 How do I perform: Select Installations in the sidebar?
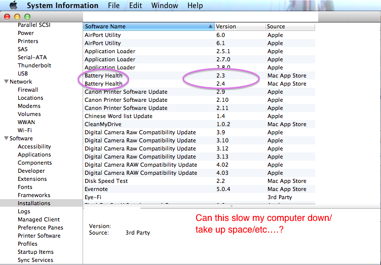42,203
